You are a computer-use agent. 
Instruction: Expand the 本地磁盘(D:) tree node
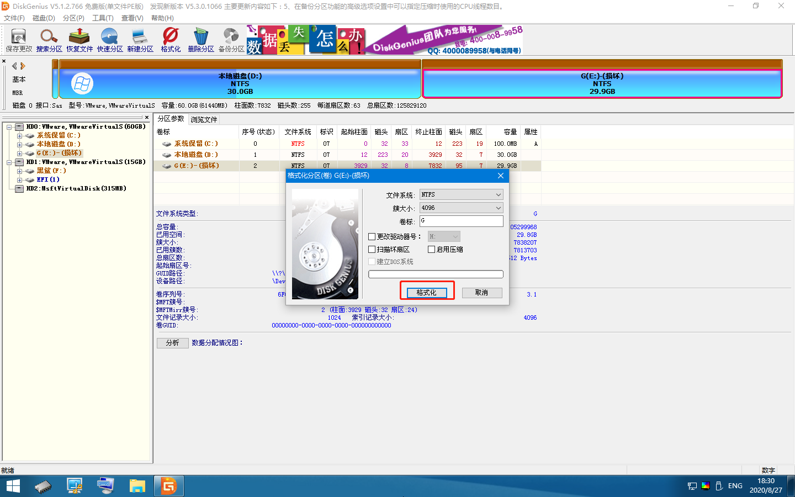(19, 145)
